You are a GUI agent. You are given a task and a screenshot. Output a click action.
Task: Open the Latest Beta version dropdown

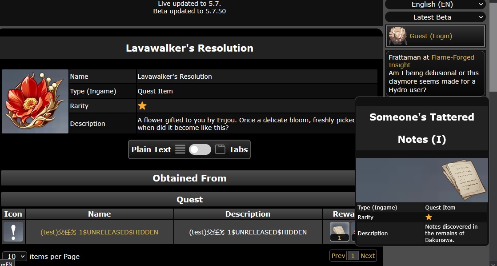tap(435, 17)
